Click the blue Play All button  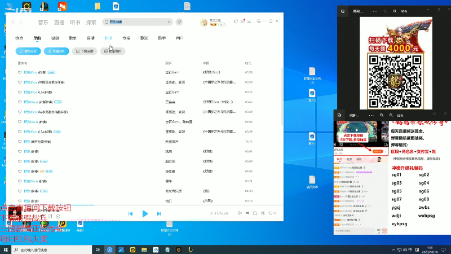point(28,51)
